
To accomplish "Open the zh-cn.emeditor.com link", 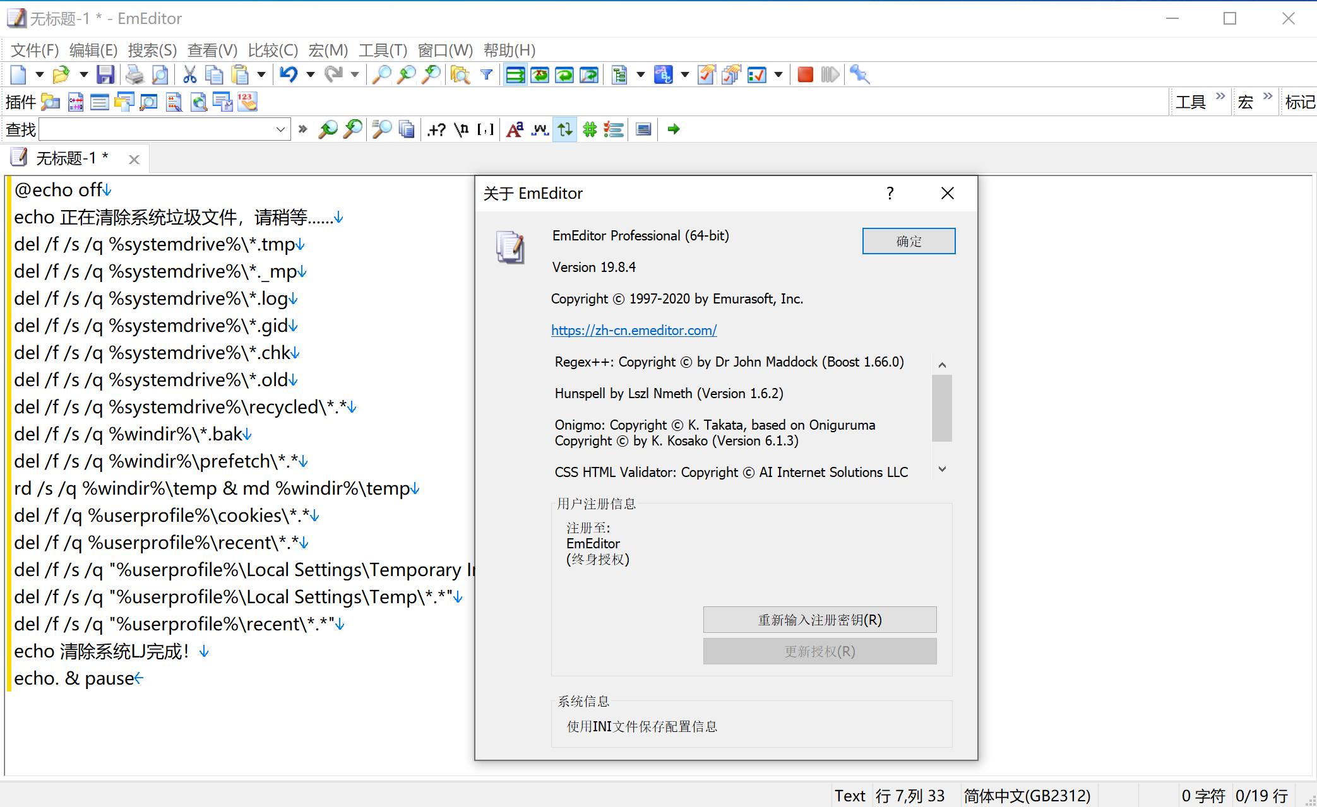I will pos(634,330).
